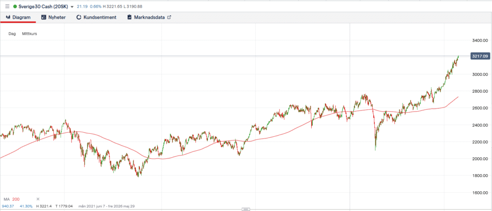Image resolution: width=492 pixels, height=211 pixels.
Task: Select the Kundsentiment tab
Action: click(x=96, y=17)
